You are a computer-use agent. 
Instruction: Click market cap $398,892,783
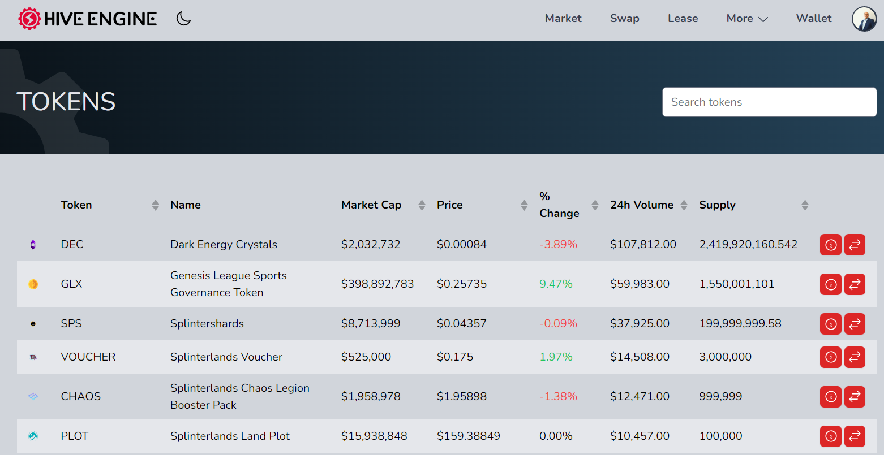377,284
